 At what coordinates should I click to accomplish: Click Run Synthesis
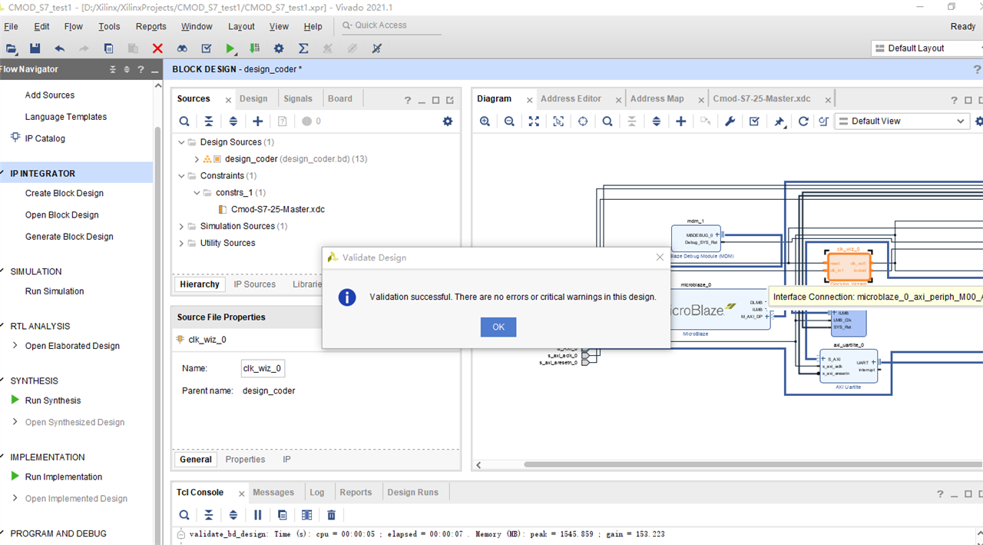click(x=53, y=400)
